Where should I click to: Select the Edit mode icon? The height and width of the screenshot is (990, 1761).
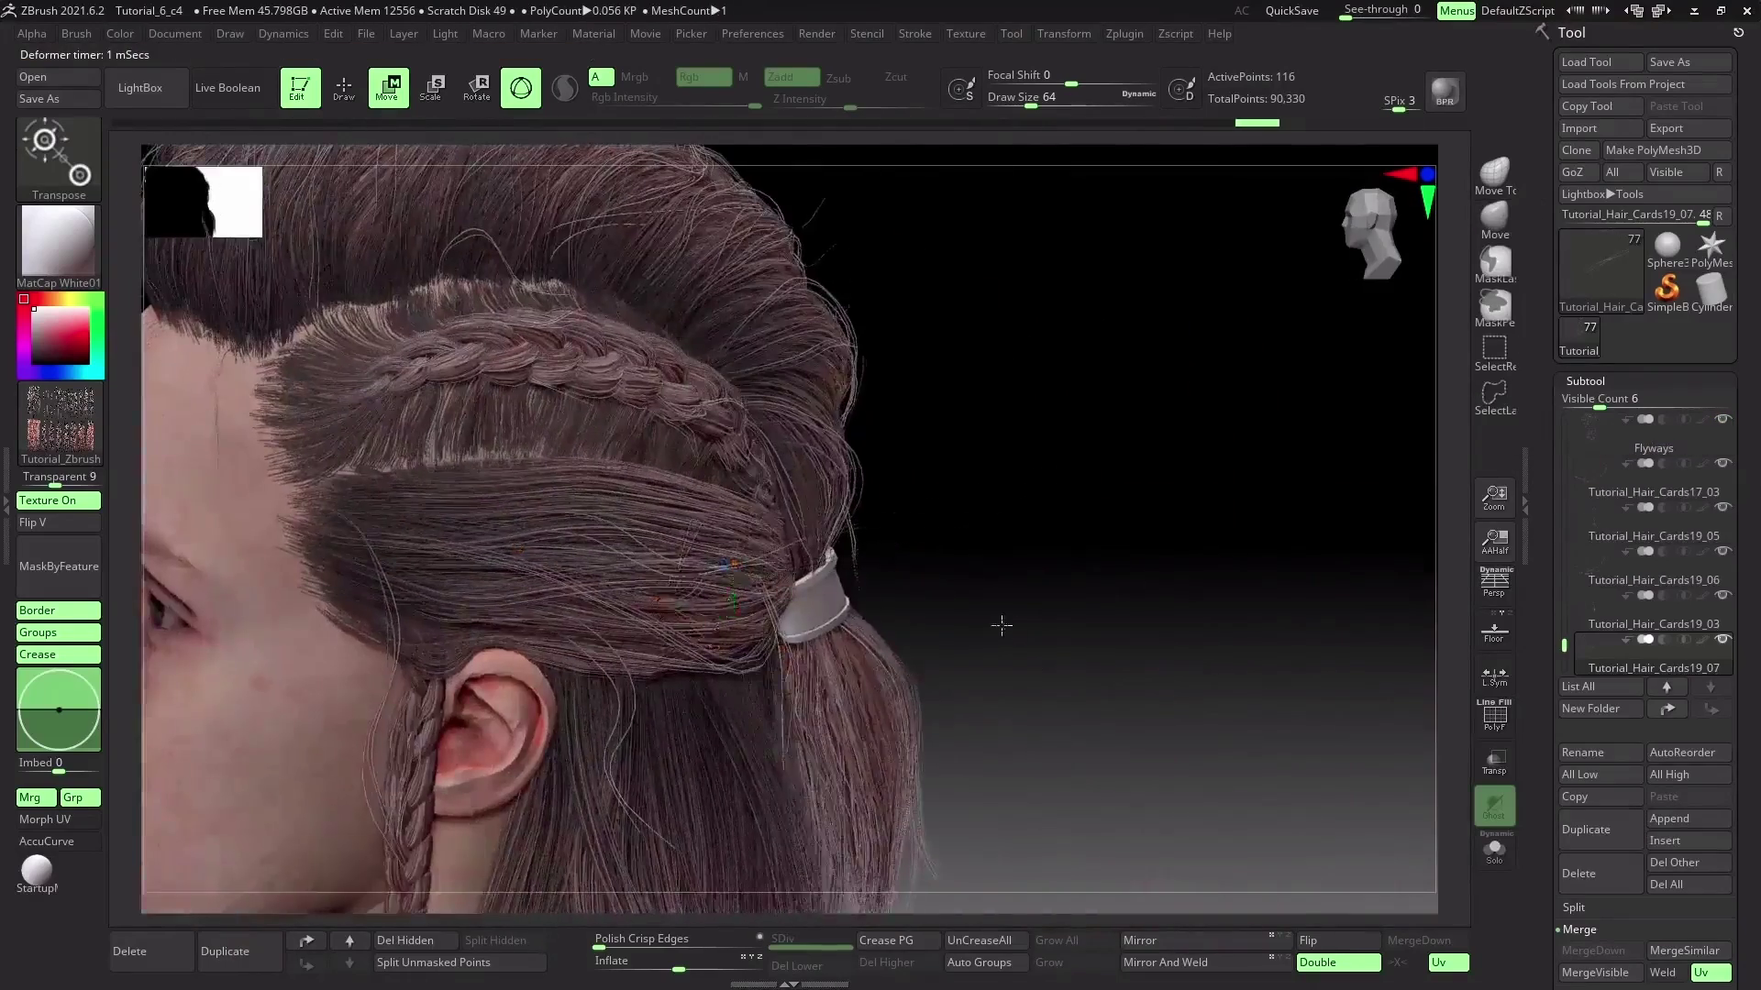click(x=300, y=88)
